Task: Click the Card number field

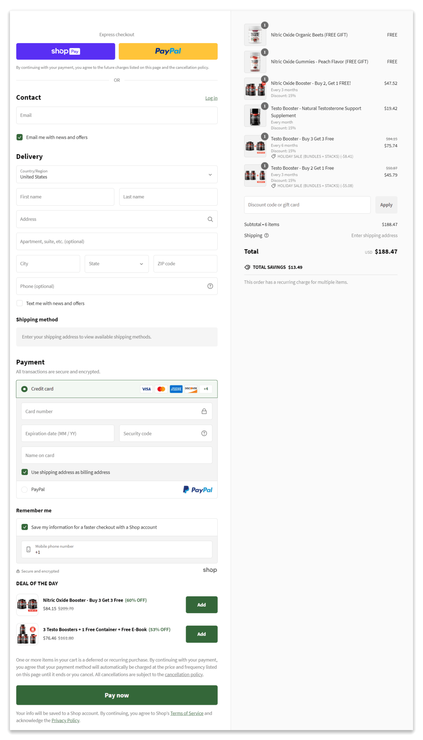Action: pos(116,411)
